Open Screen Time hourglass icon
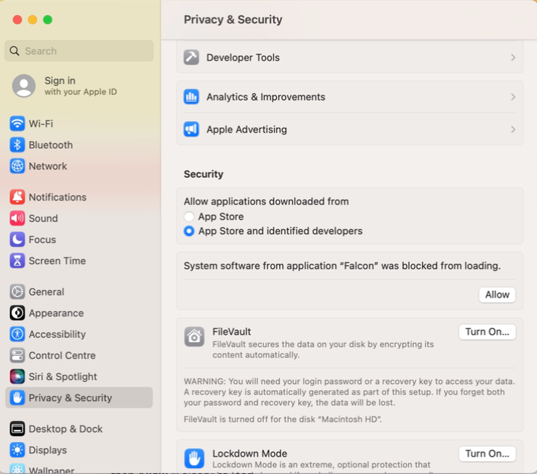The width and height of the screenshot is (537, 474). [17, 260]
